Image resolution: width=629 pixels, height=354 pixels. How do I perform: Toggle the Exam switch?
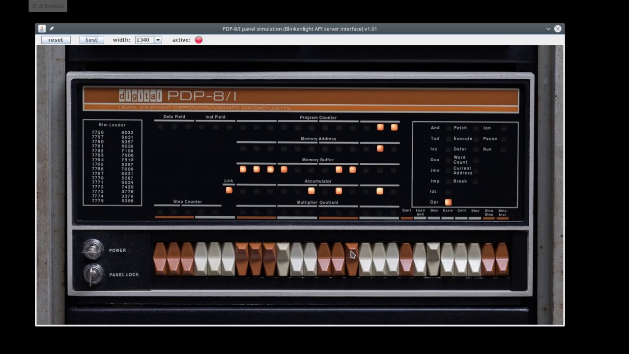click(x=447, y=259)
